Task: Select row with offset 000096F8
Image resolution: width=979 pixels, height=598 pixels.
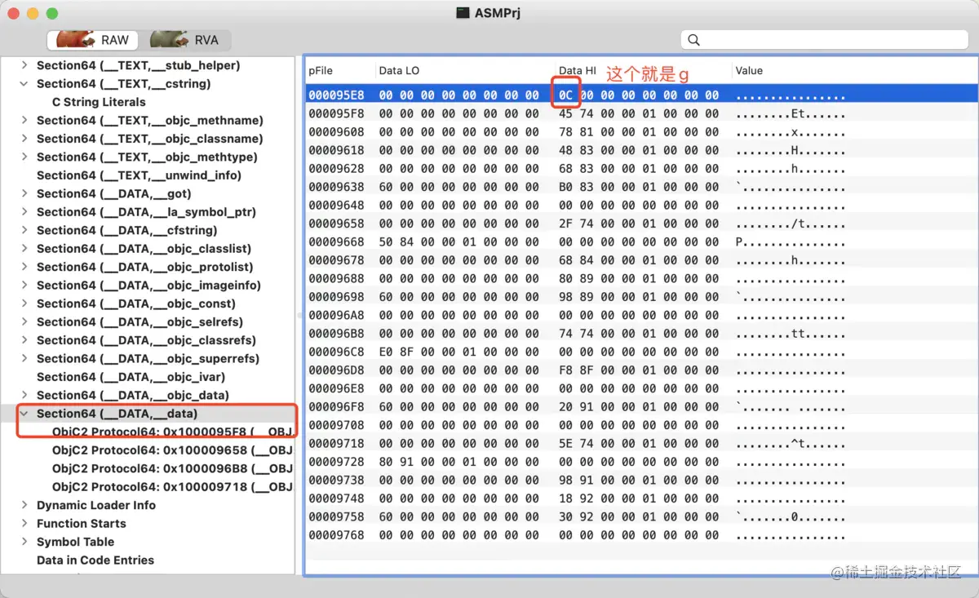Action: [x=640, y=407]
